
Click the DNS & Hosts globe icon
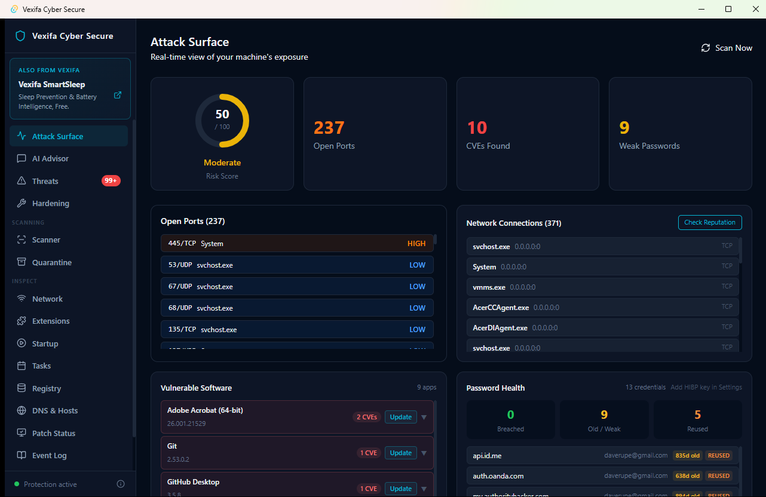click(22, 410)
